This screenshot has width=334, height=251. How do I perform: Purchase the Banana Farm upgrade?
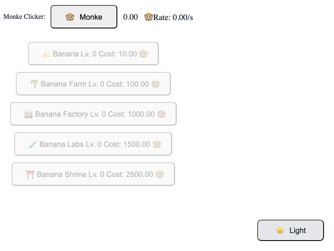pos(93,84)
